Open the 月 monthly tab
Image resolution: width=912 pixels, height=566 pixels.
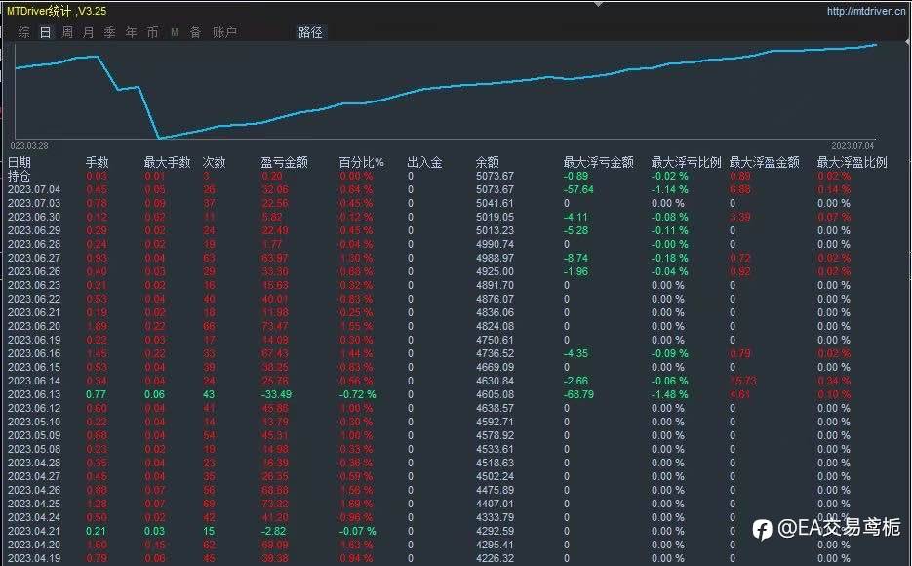coord(89,32)
